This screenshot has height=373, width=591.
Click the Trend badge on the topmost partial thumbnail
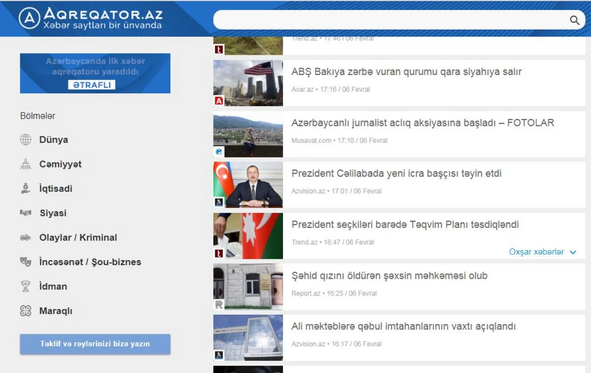tap(219, 50)
